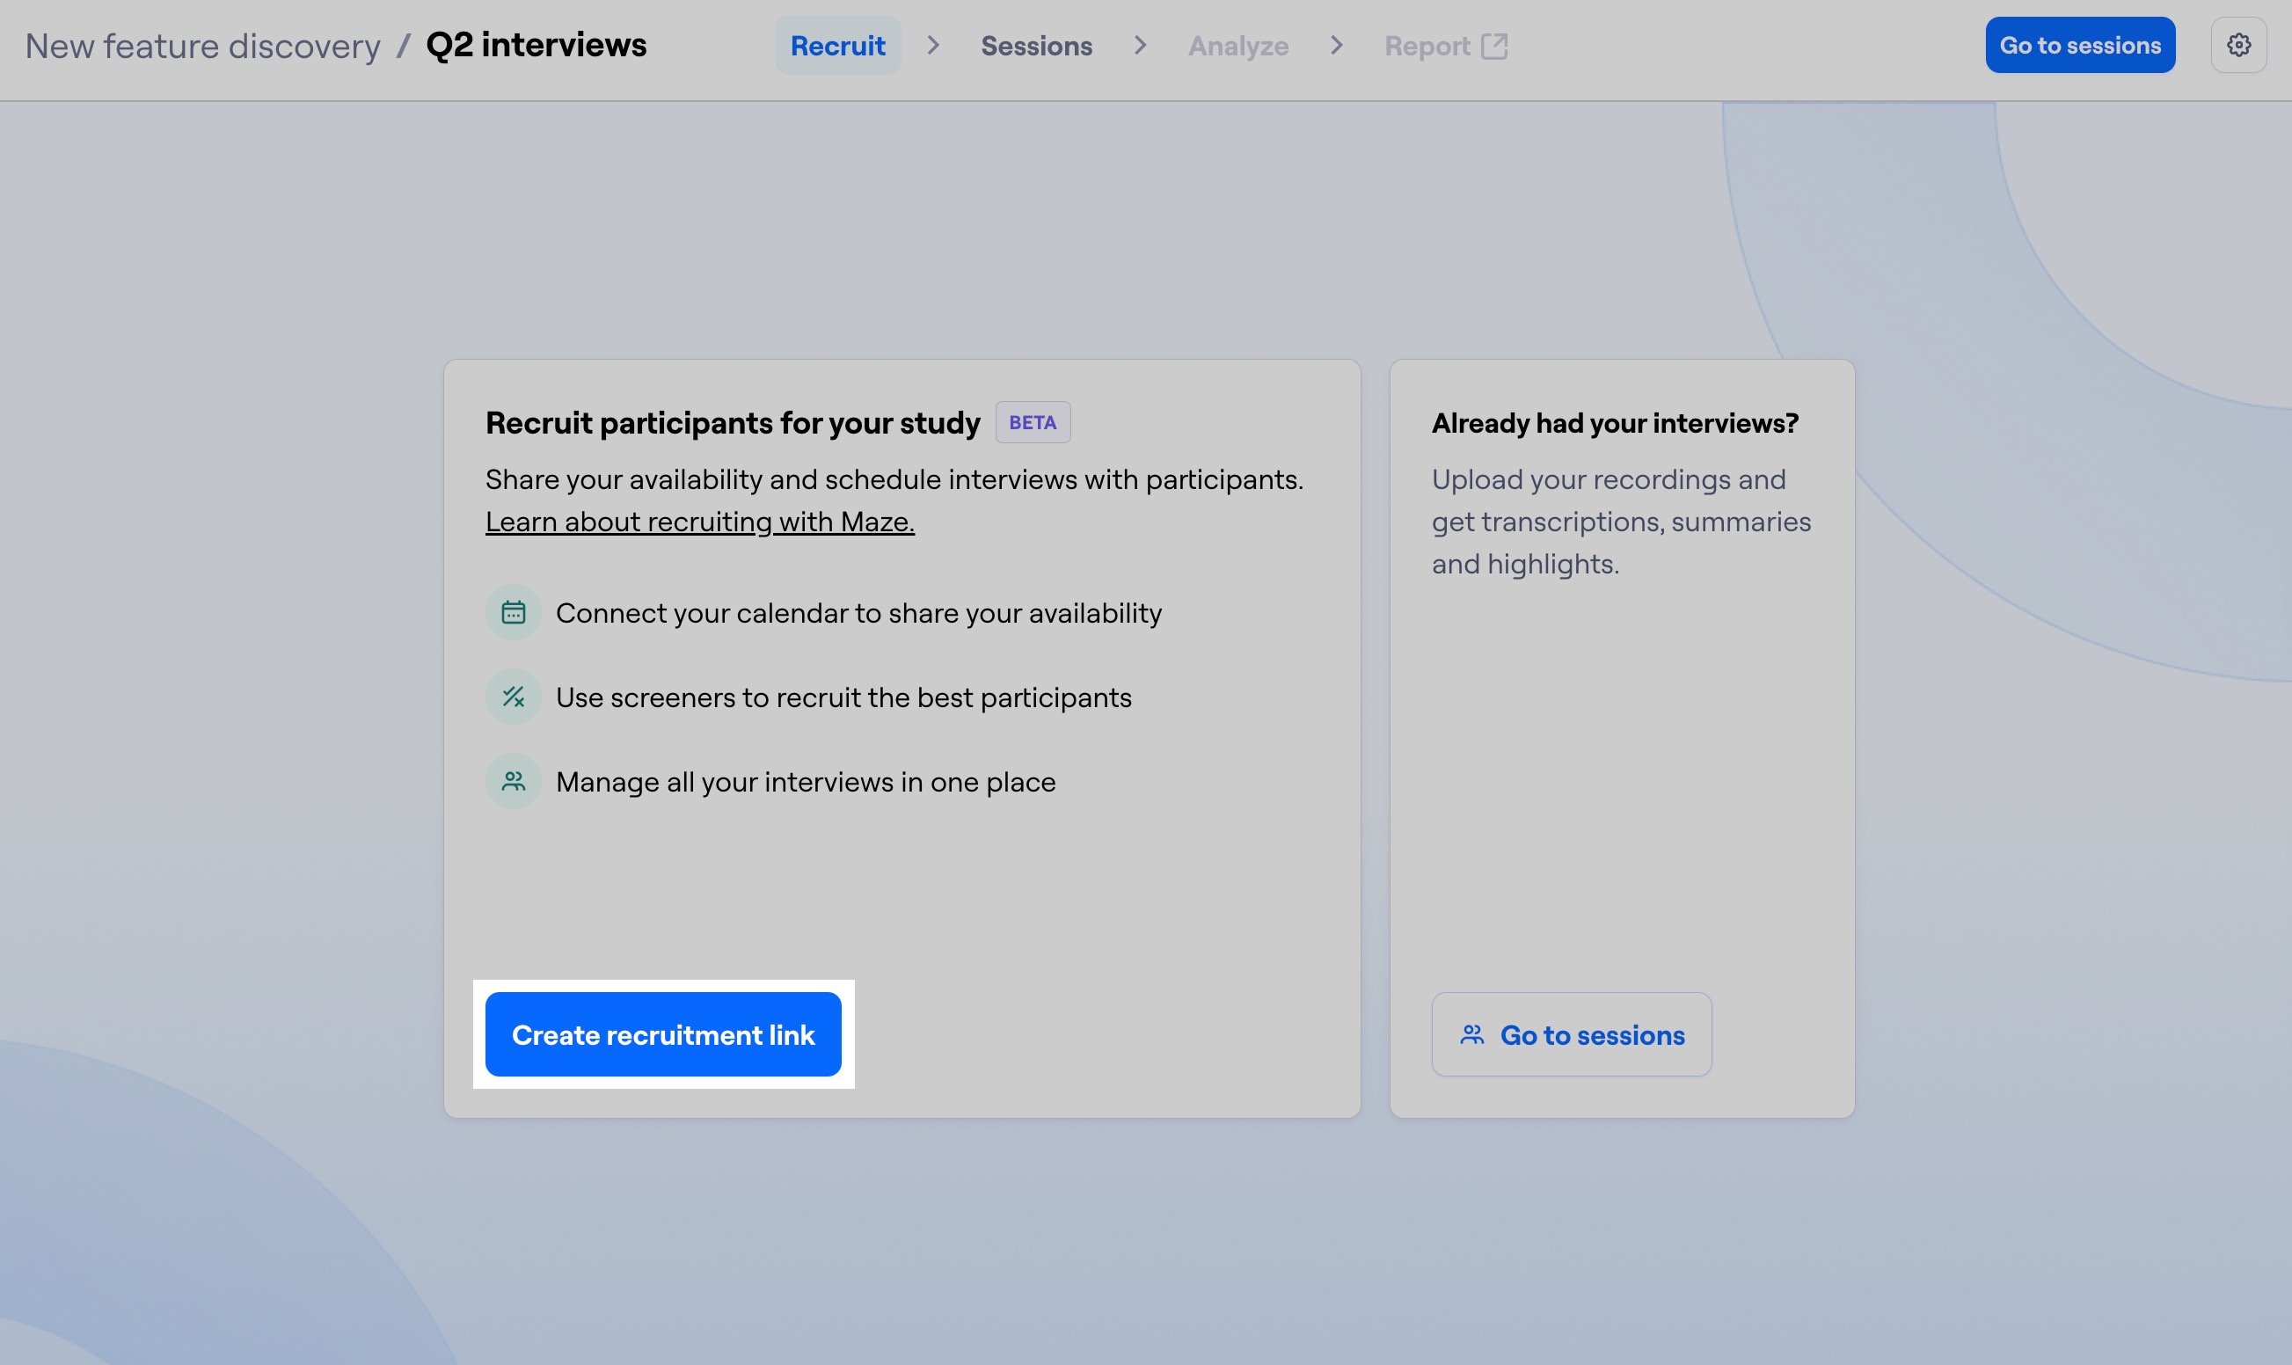The width and height of the screenshot is (2292, 1365).
Task: Open the settings gear icon
Action: click(2239, 44)
